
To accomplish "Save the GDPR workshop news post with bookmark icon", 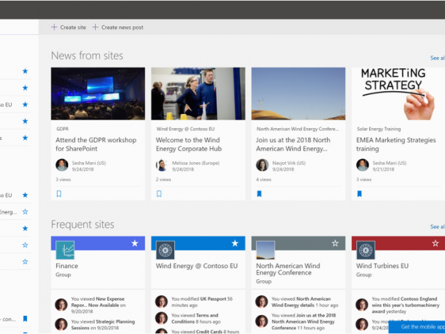I will [x=58, y=193].
